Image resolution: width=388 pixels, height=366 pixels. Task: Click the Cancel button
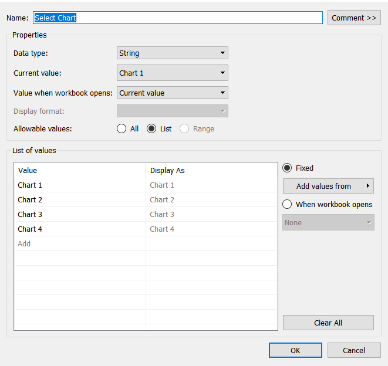[354, 350]
